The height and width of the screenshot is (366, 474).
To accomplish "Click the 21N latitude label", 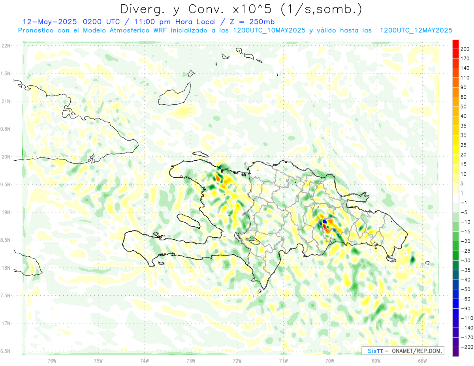I will (x=6, y=101).
